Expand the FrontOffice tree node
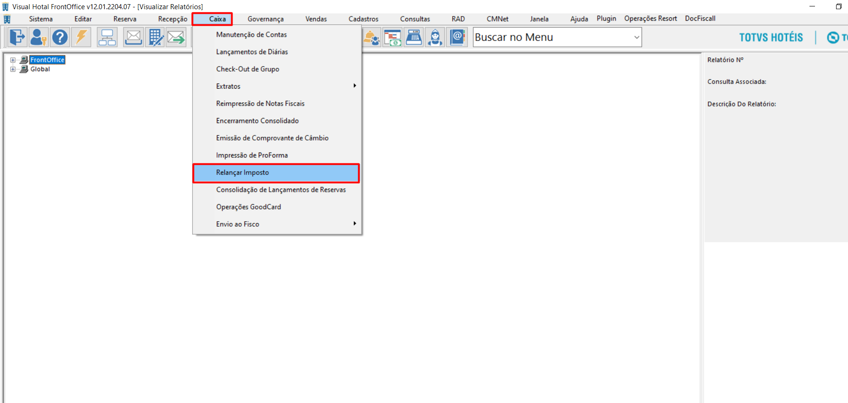This screenshot has width=848, height=403. click(x=13, y=60)
